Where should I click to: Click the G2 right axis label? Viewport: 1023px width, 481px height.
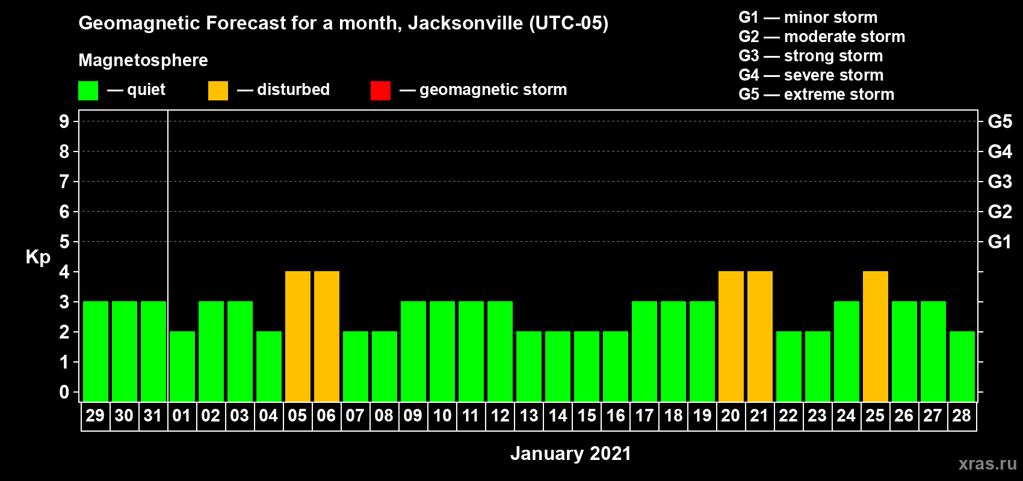click(x=1000, y=212)
